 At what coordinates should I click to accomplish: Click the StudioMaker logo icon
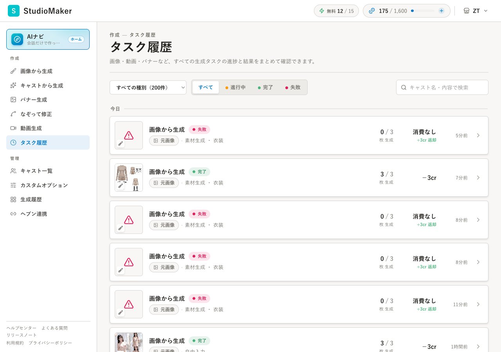point(14,11)
